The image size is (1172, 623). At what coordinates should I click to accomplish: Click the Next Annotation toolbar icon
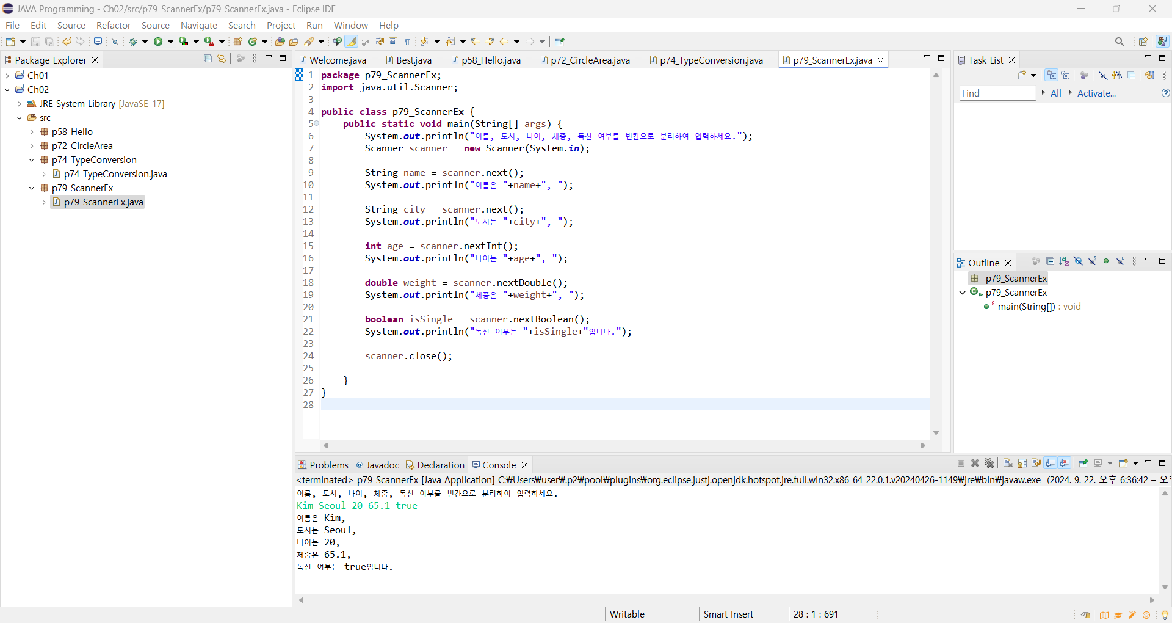coord(424,42)
